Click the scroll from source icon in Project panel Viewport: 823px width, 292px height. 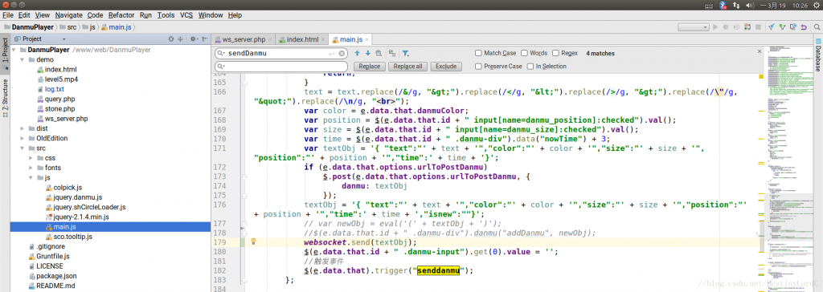coord(170,39)
